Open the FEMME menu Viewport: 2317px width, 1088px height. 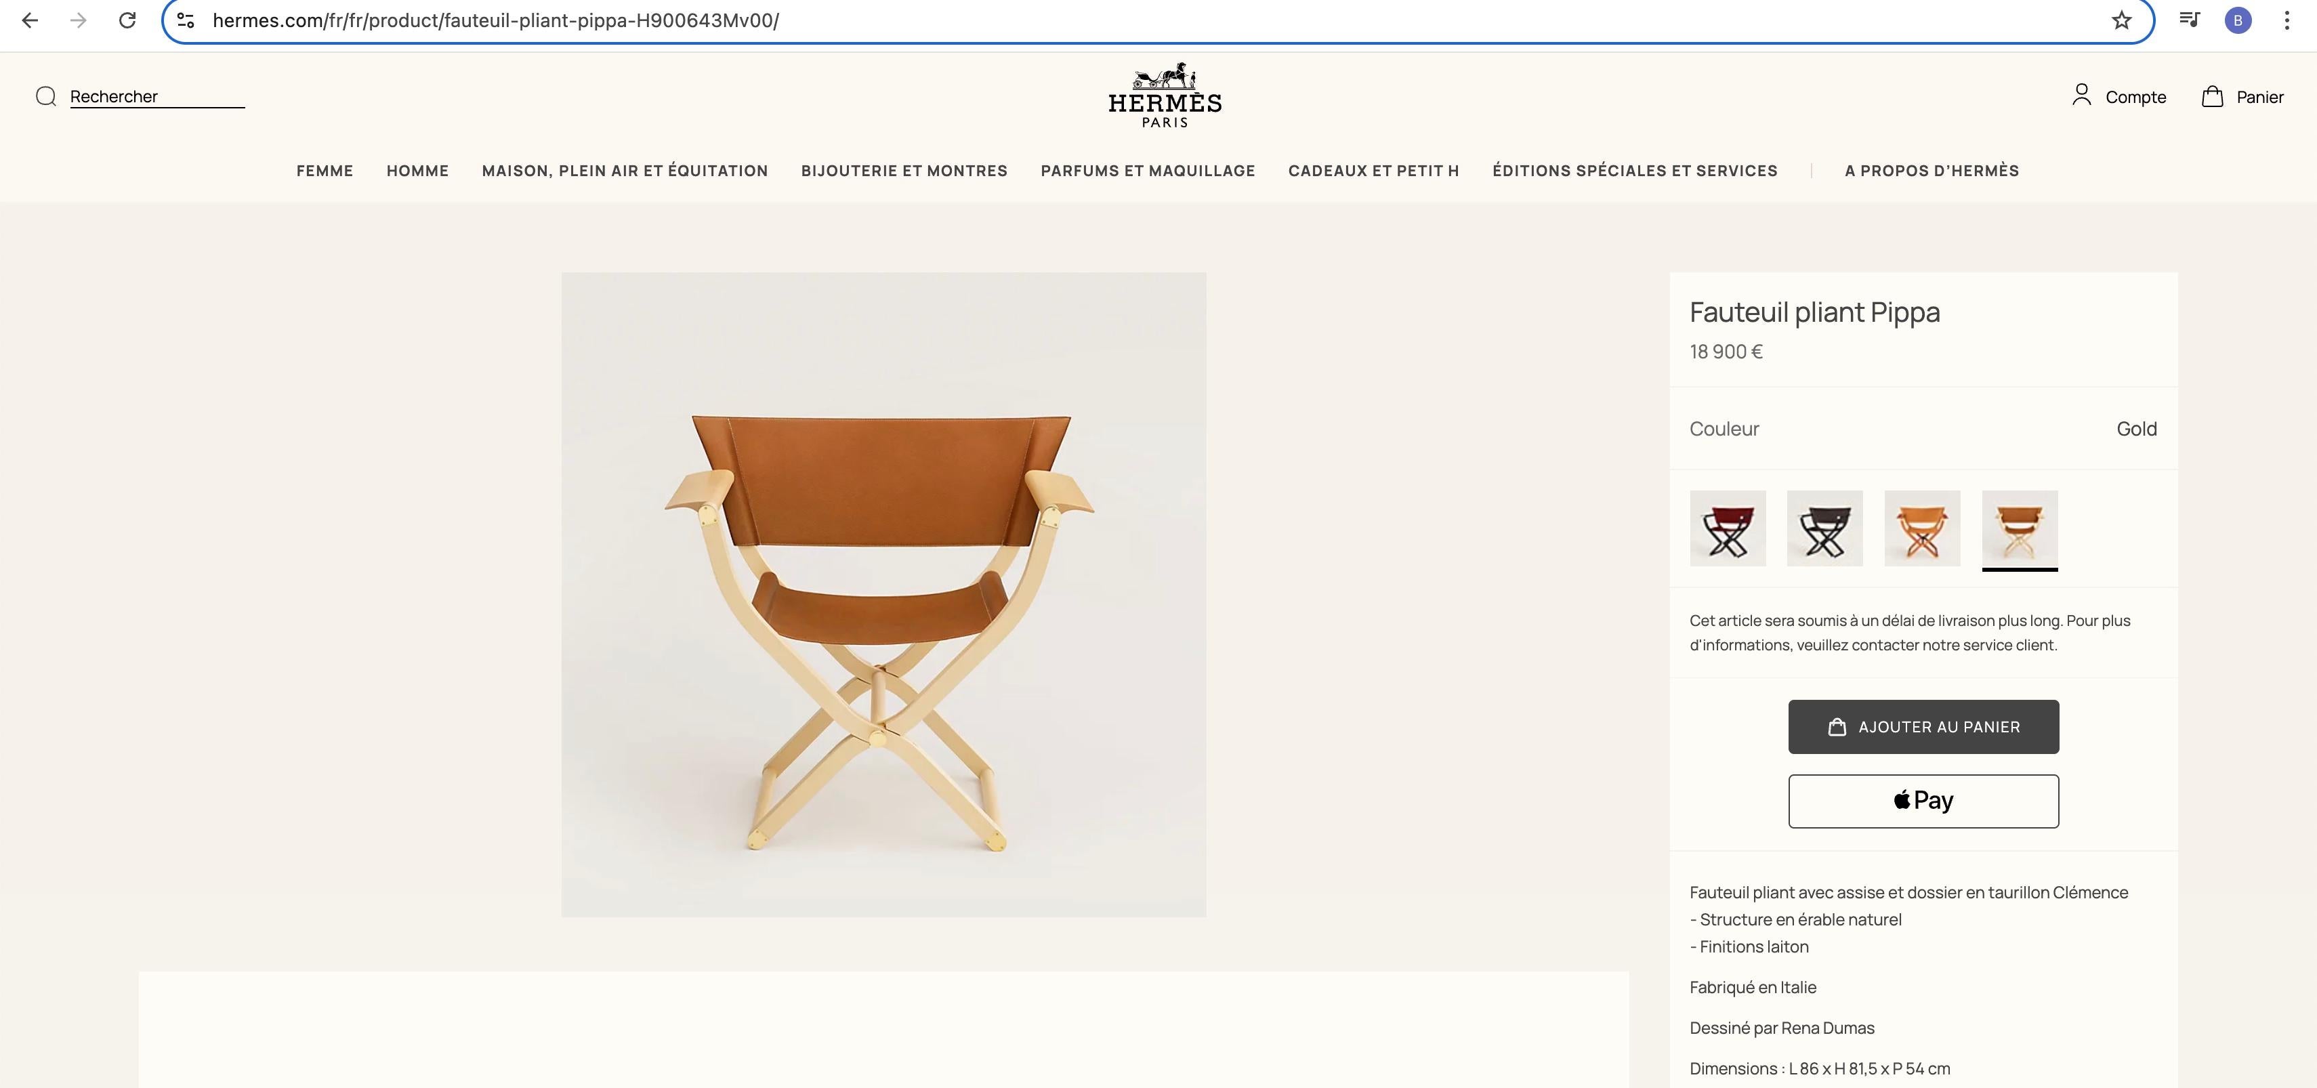coord(325,171)
